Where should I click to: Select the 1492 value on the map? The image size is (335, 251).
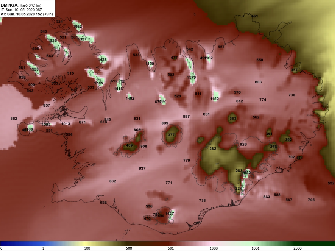pyautogui.click(x=130, y=98)
